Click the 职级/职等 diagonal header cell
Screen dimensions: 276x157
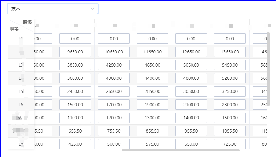pyautogui.click(x=21, y=25)
